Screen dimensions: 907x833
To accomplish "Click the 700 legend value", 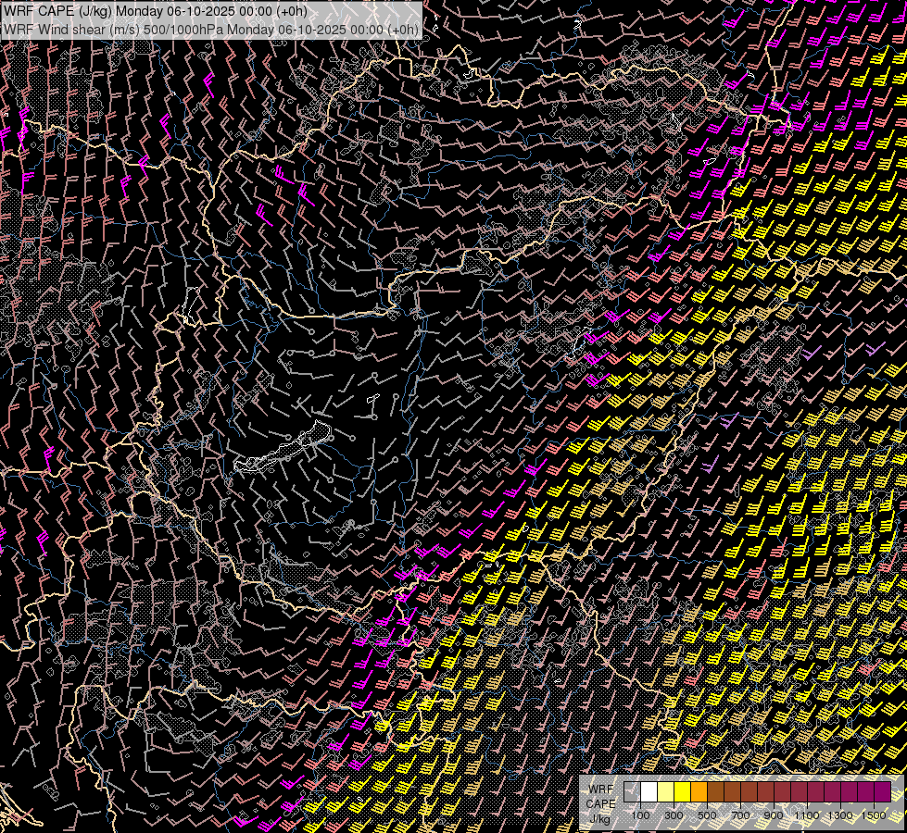I will click(x=740, y=815).
